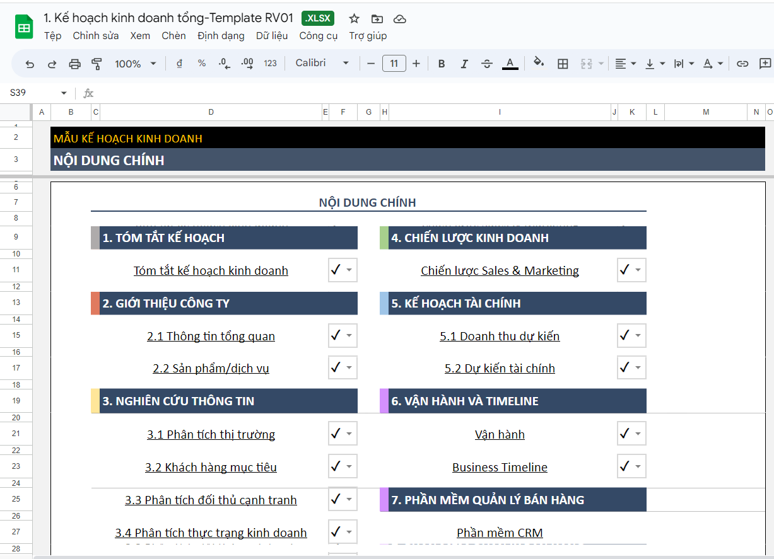
Task: Toggle italic formatting
Action: (464, 64)
